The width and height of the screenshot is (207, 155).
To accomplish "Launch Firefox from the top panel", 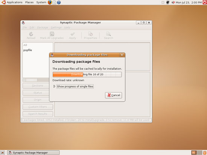I will coord(50,2).
